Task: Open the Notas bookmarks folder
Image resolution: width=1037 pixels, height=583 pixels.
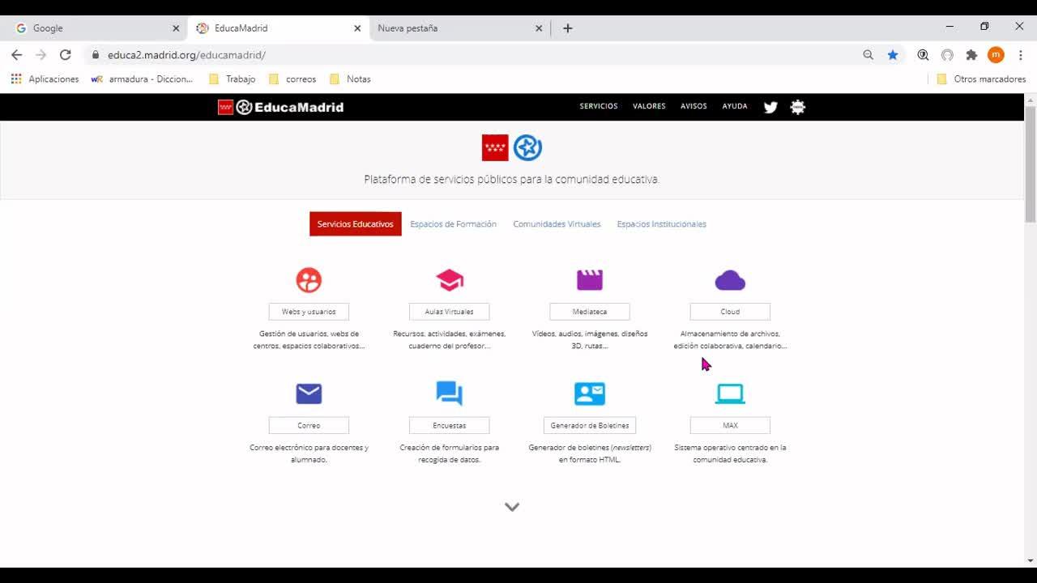Action: pyautogui.click(x=351, y=79)
